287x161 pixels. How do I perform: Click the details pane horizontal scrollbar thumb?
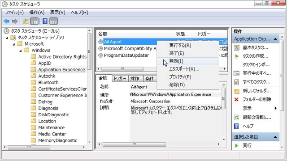tap(135, 144)
